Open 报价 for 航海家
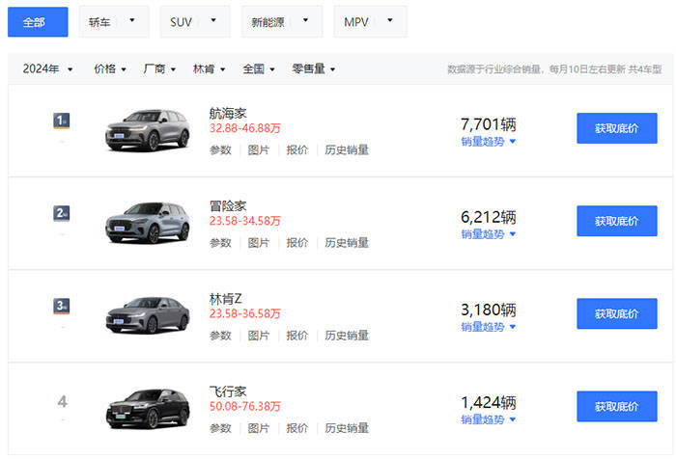Image resolution: width=676 pixels, height=459 pixels. pyautogui.click(x=297, y=149)
